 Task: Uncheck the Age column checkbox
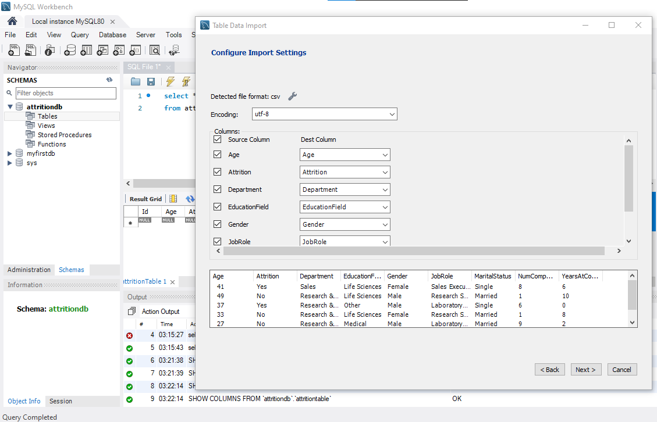coord(218,154)
